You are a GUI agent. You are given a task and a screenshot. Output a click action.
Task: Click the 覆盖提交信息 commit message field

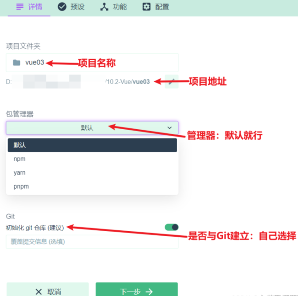pyautogui.click(x=92, y=242)
